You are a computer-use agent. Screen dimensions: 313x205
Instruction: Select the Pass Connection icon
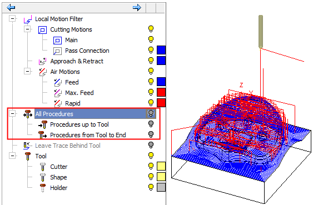click(57, 51)
